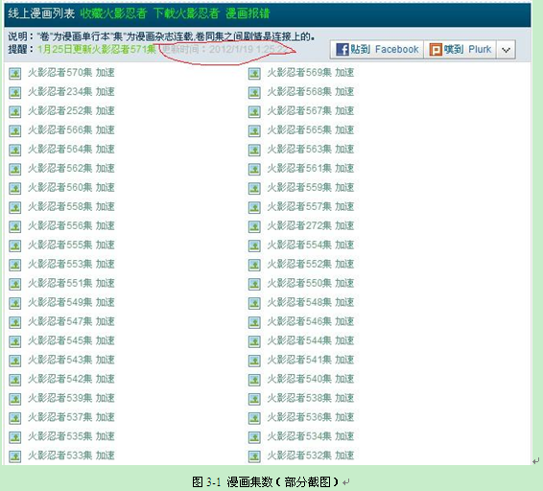Click the image icon beside 火影忍者272集
Image resolution: width=543 pixels, height=491 pixels.
[254, 226]
